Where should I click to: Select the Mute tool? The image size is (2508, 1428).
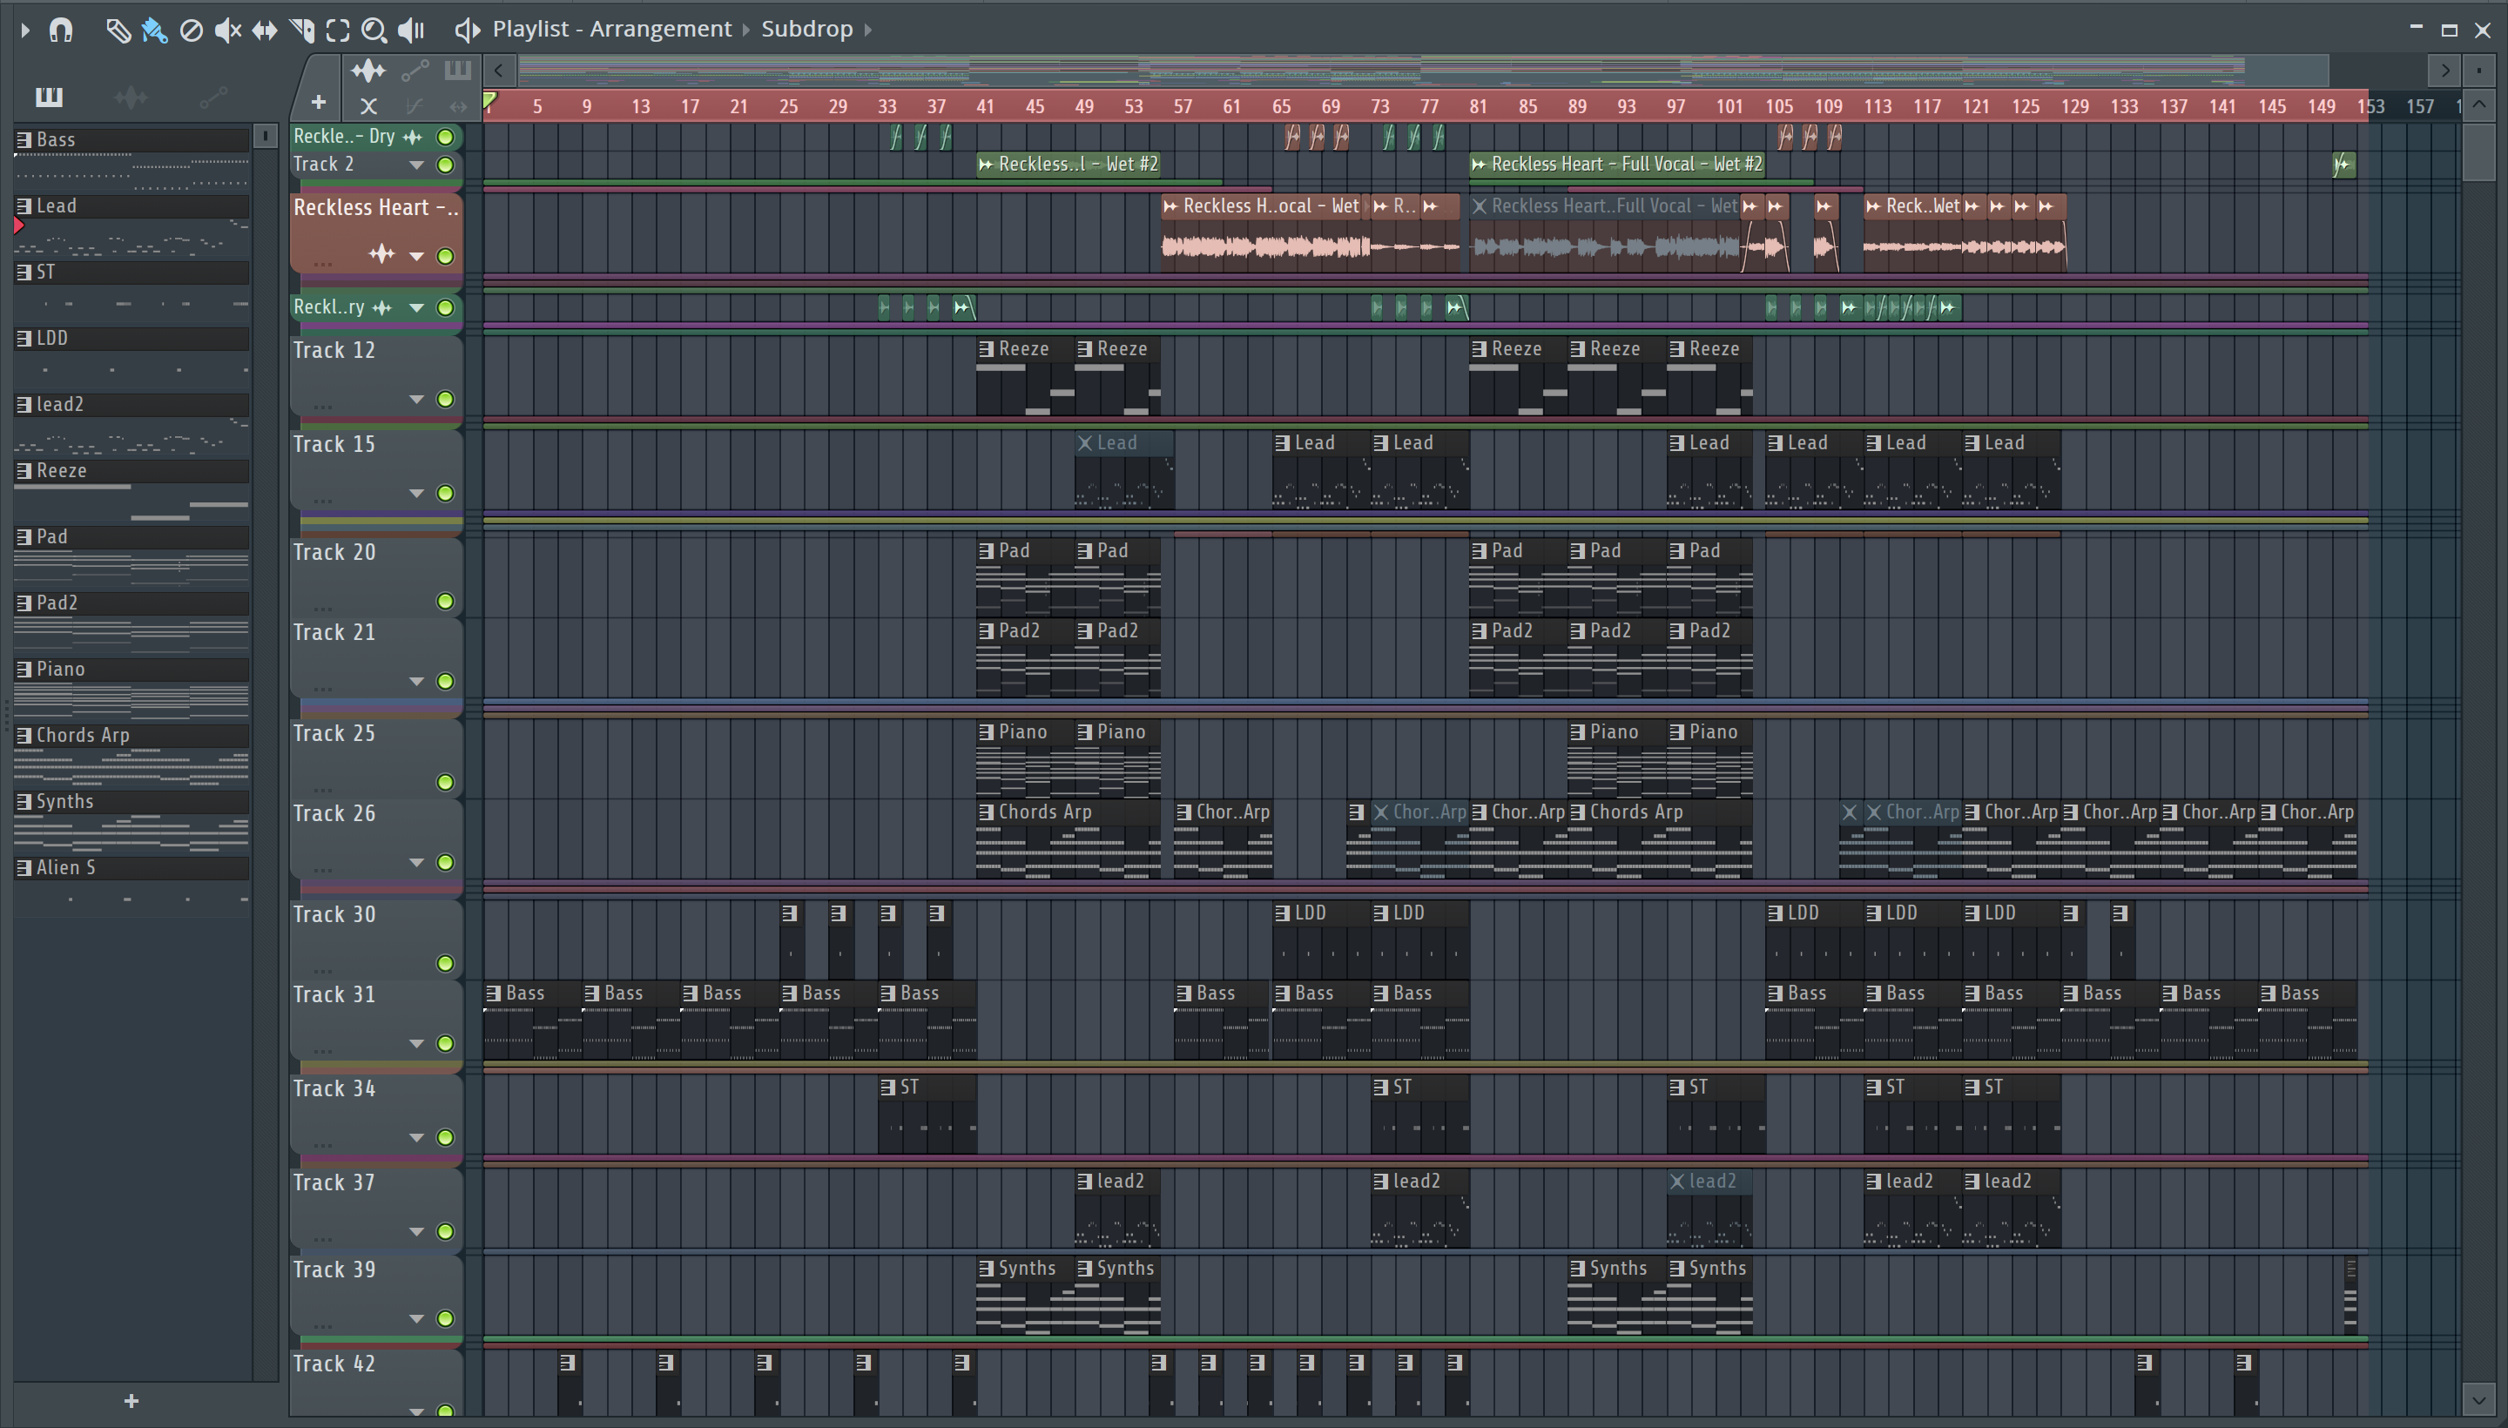[227, 30]
